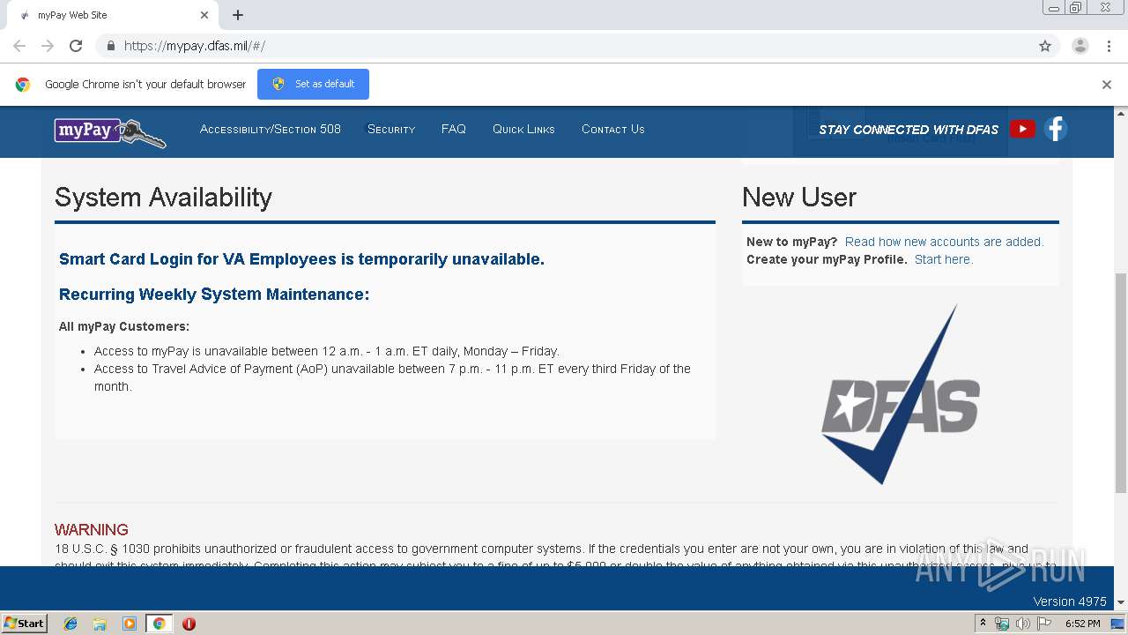Click the page vertical scrollbar thumb

(1121, 383)
